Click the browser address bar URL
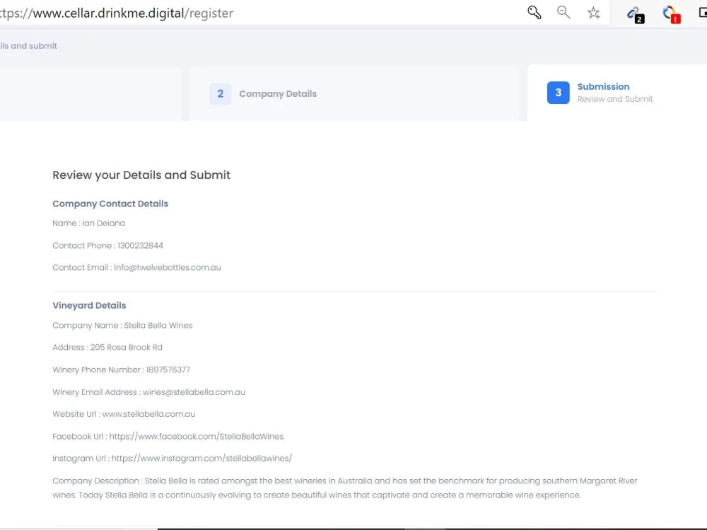Screen dimensions: 707x530 pyautogui.click(x=117, y=13)
